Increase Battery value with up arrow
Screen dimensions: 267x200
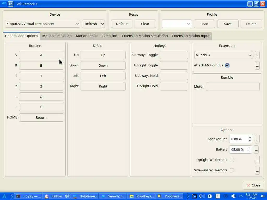click(249, 148)
